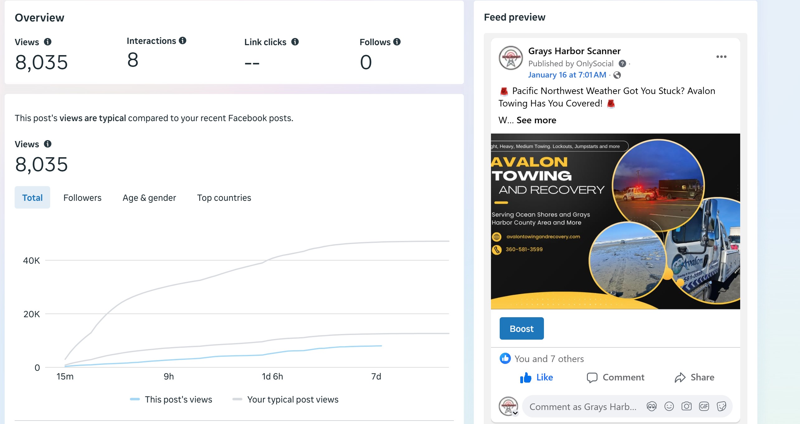Toggle Like on the post
Screen dimensions: 800x424
point(536,377)
